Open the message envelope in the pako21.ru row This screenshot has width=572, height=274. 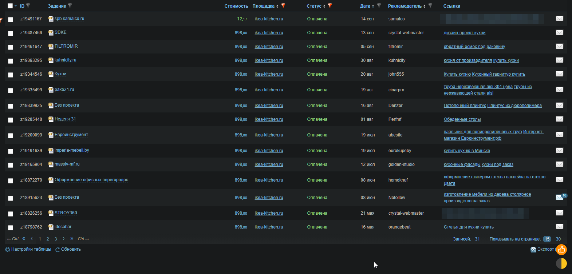tap(560, 90)
